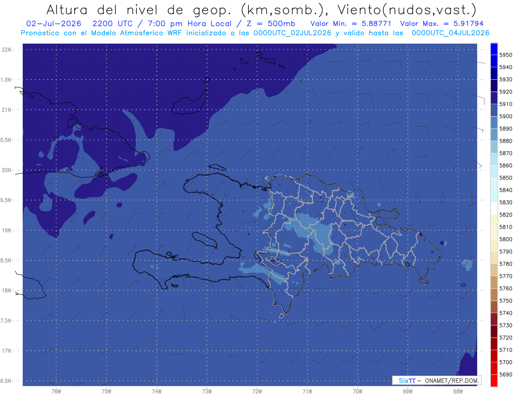Click the '5910' color bar label

(506, 104)
